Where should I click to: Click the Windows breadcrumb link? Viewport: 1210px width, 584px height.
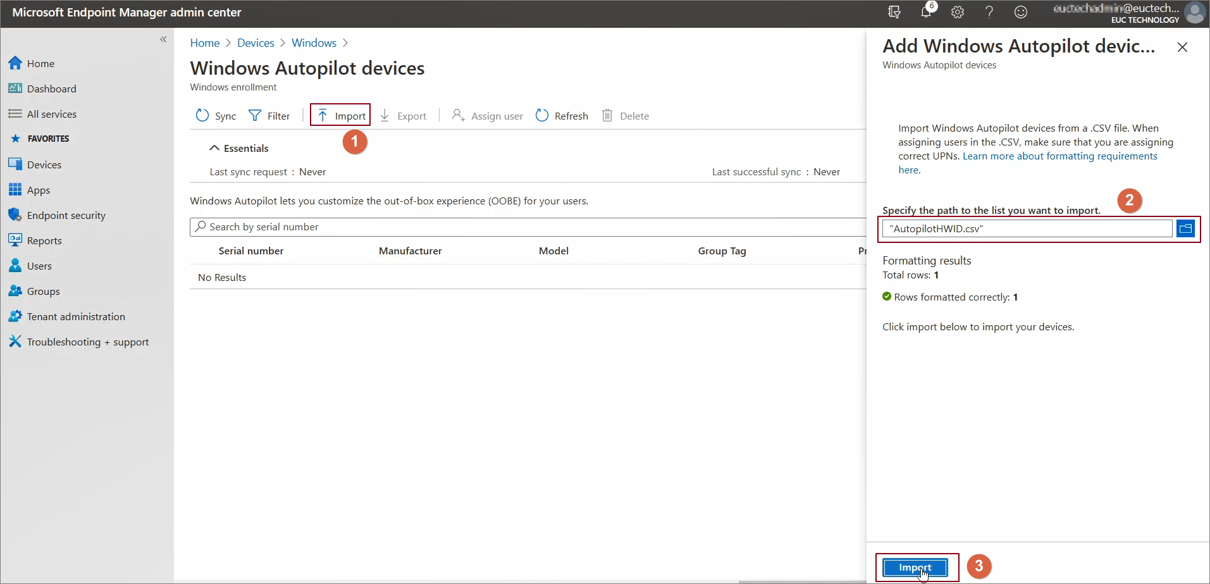click(x=314, y=43)
